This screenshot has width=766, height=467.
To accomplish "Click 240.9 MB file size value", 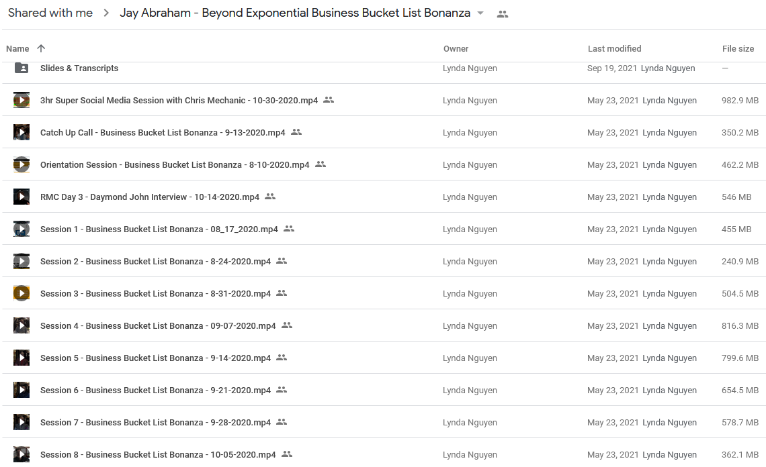I will [x=740, y=262].
